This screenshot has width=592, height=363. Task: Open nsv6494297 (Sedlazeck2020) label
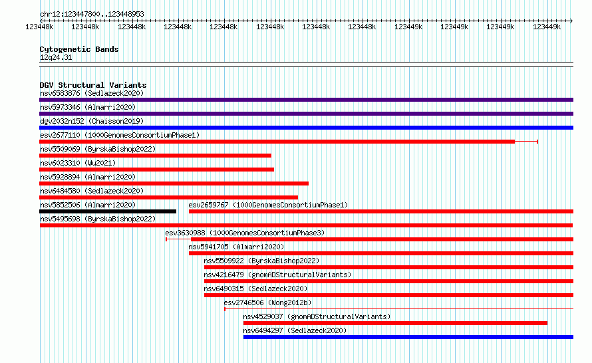(295, 330)
